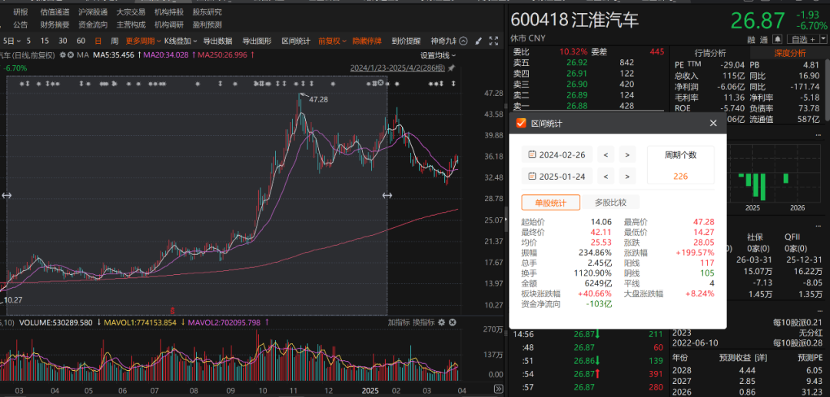This screenshot has width=830, height=397.
Task: Click 区间统计 in chart toolbar
Action: pyautogui.click(x=296, y=41)
